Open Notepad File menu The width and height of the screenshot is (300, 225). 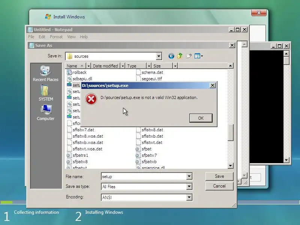[31, 37]
